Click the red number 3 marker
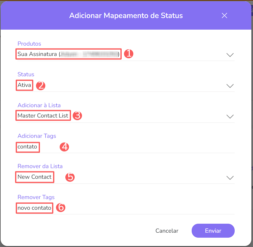Image resolution: width=253 pixels, height=247 pixels. click(x=77, y=116)
